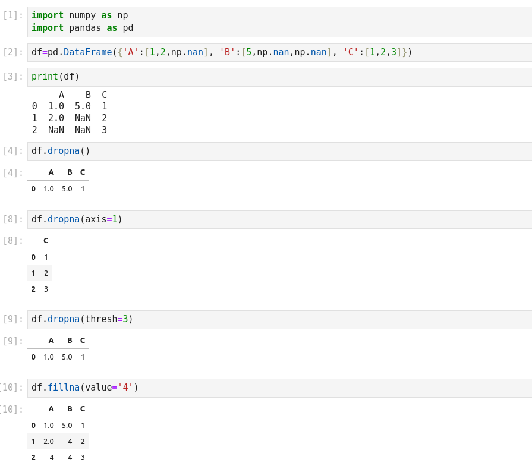Click the printed text output of print(df)

click(x=70, y=112)
